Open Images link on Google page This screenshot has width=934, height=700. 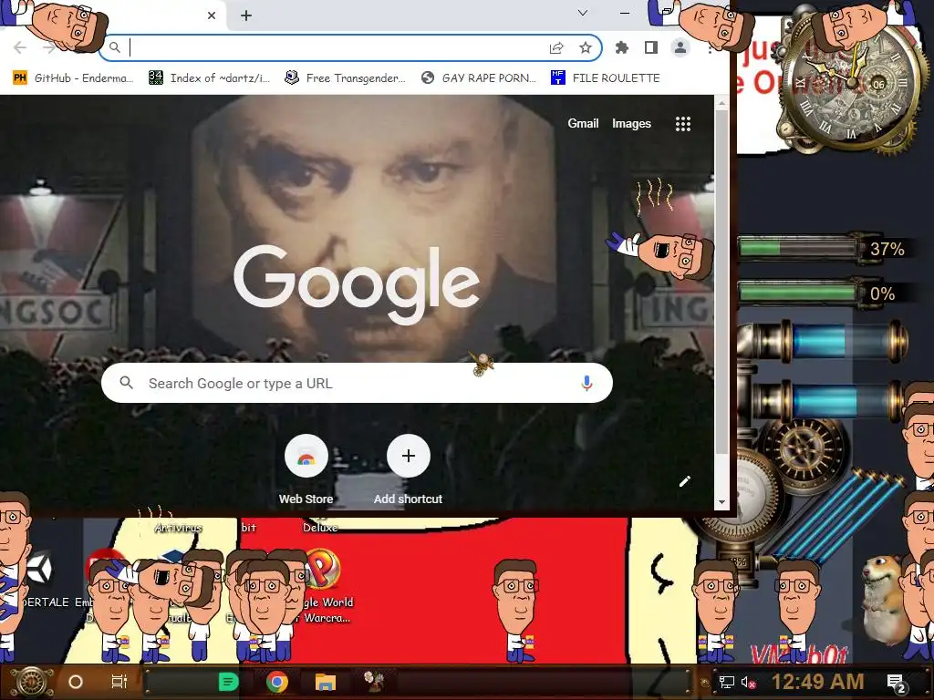click(631, 123)
